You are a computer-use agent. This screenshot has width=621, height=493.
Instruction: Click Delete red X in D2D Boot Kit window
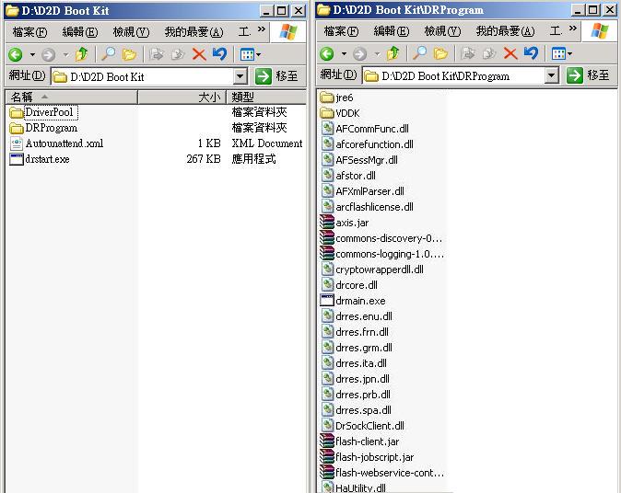(199, 54)
